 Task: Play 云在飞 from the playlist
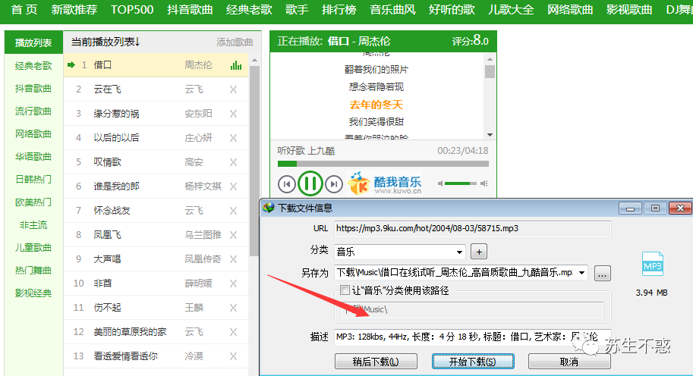(107, 89)
